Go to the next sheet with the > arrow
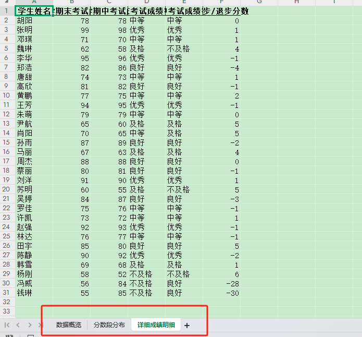This screenshot has width=362, height=337. point(30,325)
